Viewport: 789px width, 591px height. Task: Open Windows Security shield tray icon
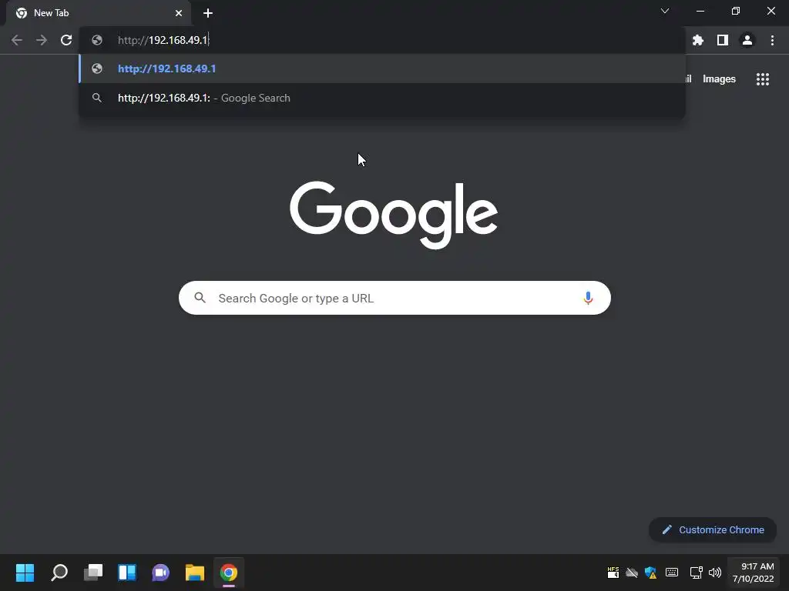point(650,573)
